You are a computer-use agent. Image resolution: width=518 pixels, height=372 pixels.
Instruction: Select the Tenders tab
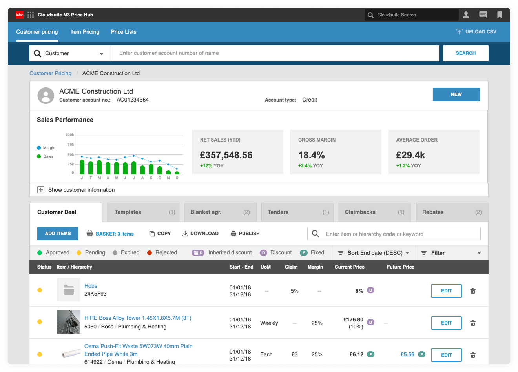tap(298, 212)
